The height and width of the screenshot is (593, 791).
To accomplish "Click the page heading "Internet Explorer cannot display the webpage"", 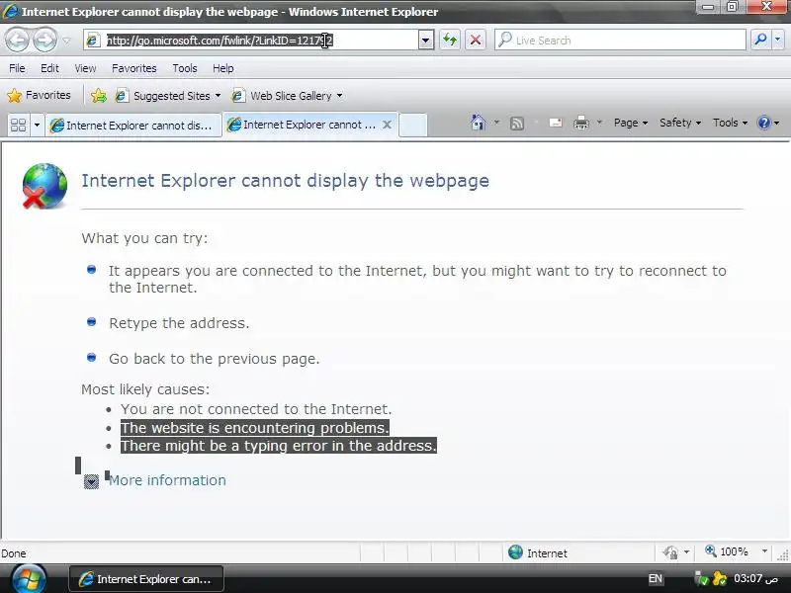I will (x=286, y=181).
